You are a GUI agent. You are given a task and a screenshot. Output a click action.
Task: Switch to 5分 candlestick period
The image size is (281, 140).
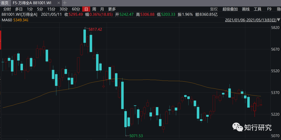tap(40, 9)
